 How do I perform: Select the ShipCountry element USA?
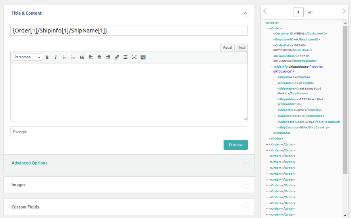(303, 128)
